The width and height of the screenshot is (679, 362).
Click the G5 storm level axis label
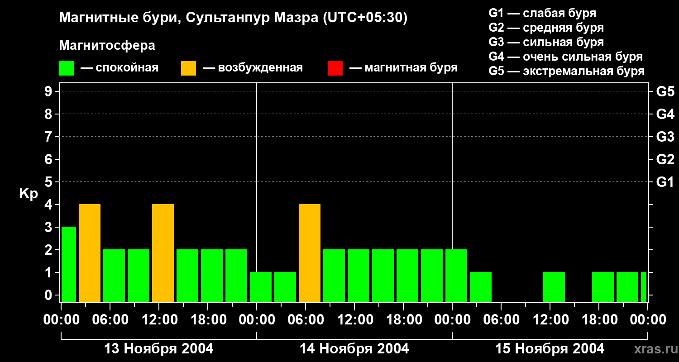coord(665,91)
